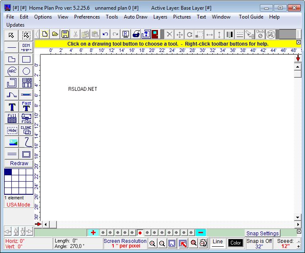
Task: Open Snap Settings
Action: (x=262, y=233)
